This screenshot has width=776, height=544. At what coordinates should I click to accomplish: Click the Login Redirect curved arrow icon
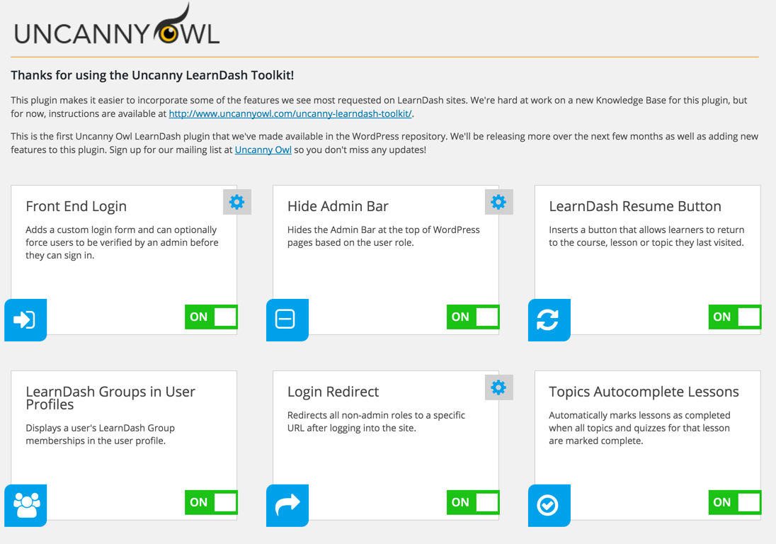click(x=287, y=505)
